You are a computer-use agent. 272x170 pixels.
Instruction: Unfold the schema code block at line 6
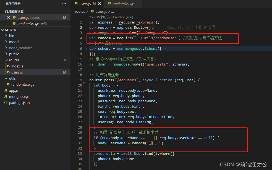pyautogui.click(x=87, y=49)
